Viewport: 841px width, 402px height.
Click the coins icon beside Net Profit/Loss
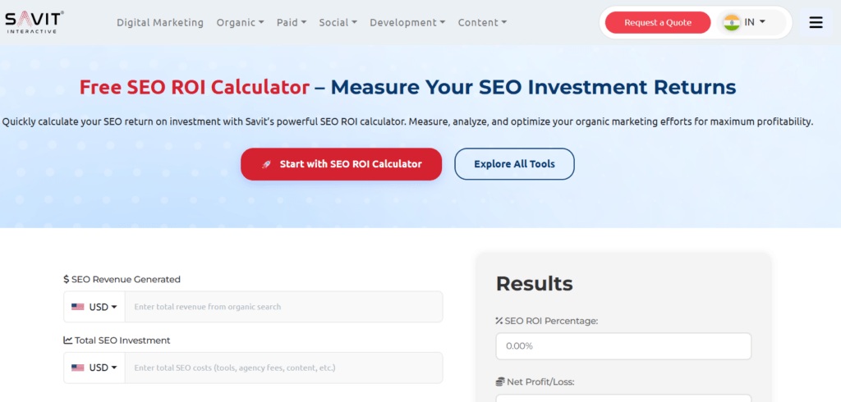(x=499, y=381)
